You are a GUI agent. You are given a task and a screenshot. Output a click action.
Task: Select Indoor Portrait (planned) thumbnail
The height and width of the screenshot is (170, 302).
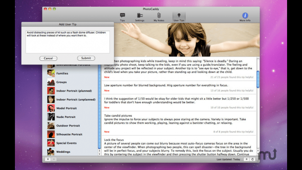click(51, 91)
